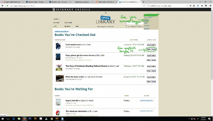The image size is (213, 121).
Task: Open File Explorer from the taskbar
Action: [19, 119]
